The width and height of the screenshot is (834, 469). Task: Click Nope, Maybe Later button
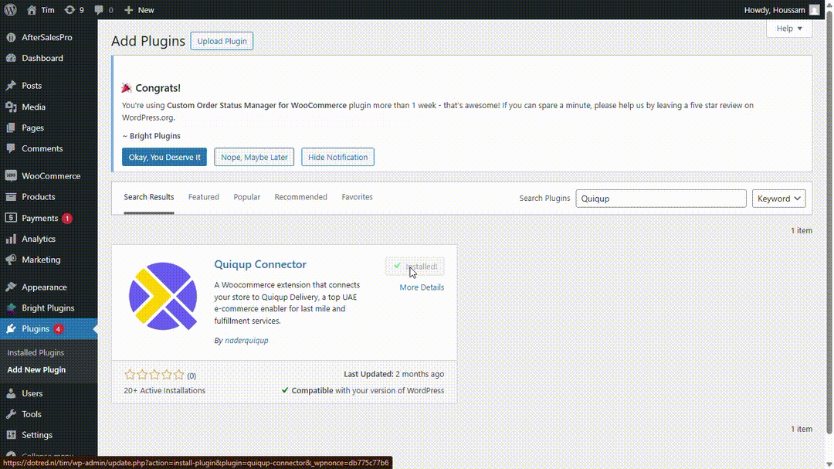click(254, 157)
